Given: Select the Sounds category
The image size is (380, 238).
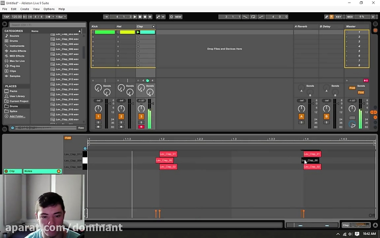Looking at the screenshot, I should (14, 36).
